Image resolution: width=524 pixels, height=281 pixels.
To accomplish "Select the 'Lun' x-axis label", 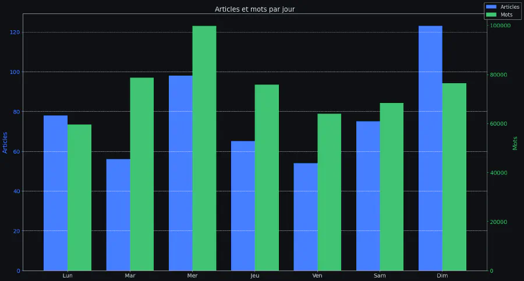I will click(68, 275).
